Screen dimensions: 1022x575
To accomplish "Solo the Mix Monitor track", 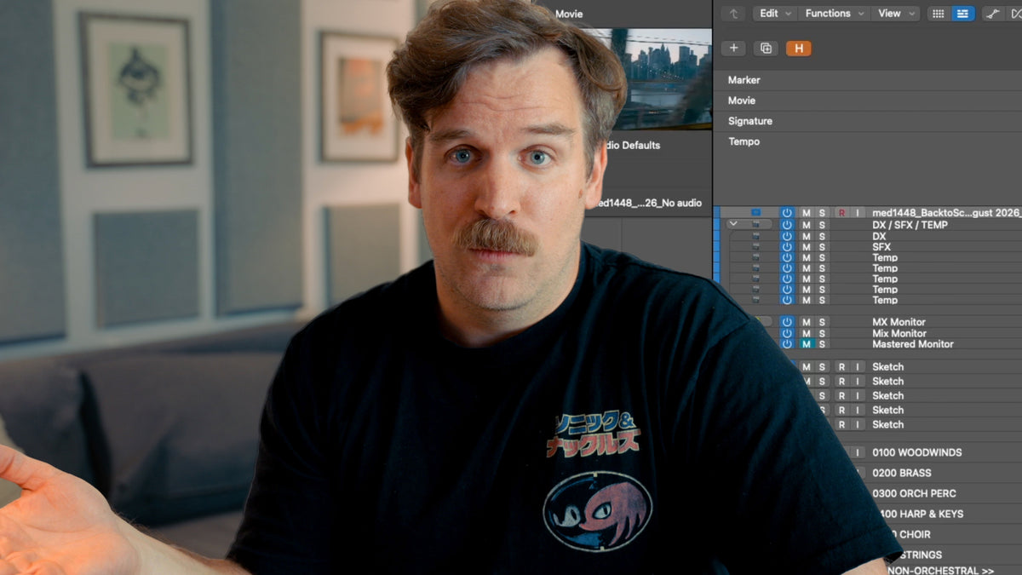I will 822,333.
